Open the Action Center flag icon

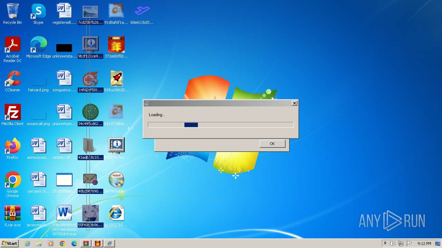coord(409,244)
